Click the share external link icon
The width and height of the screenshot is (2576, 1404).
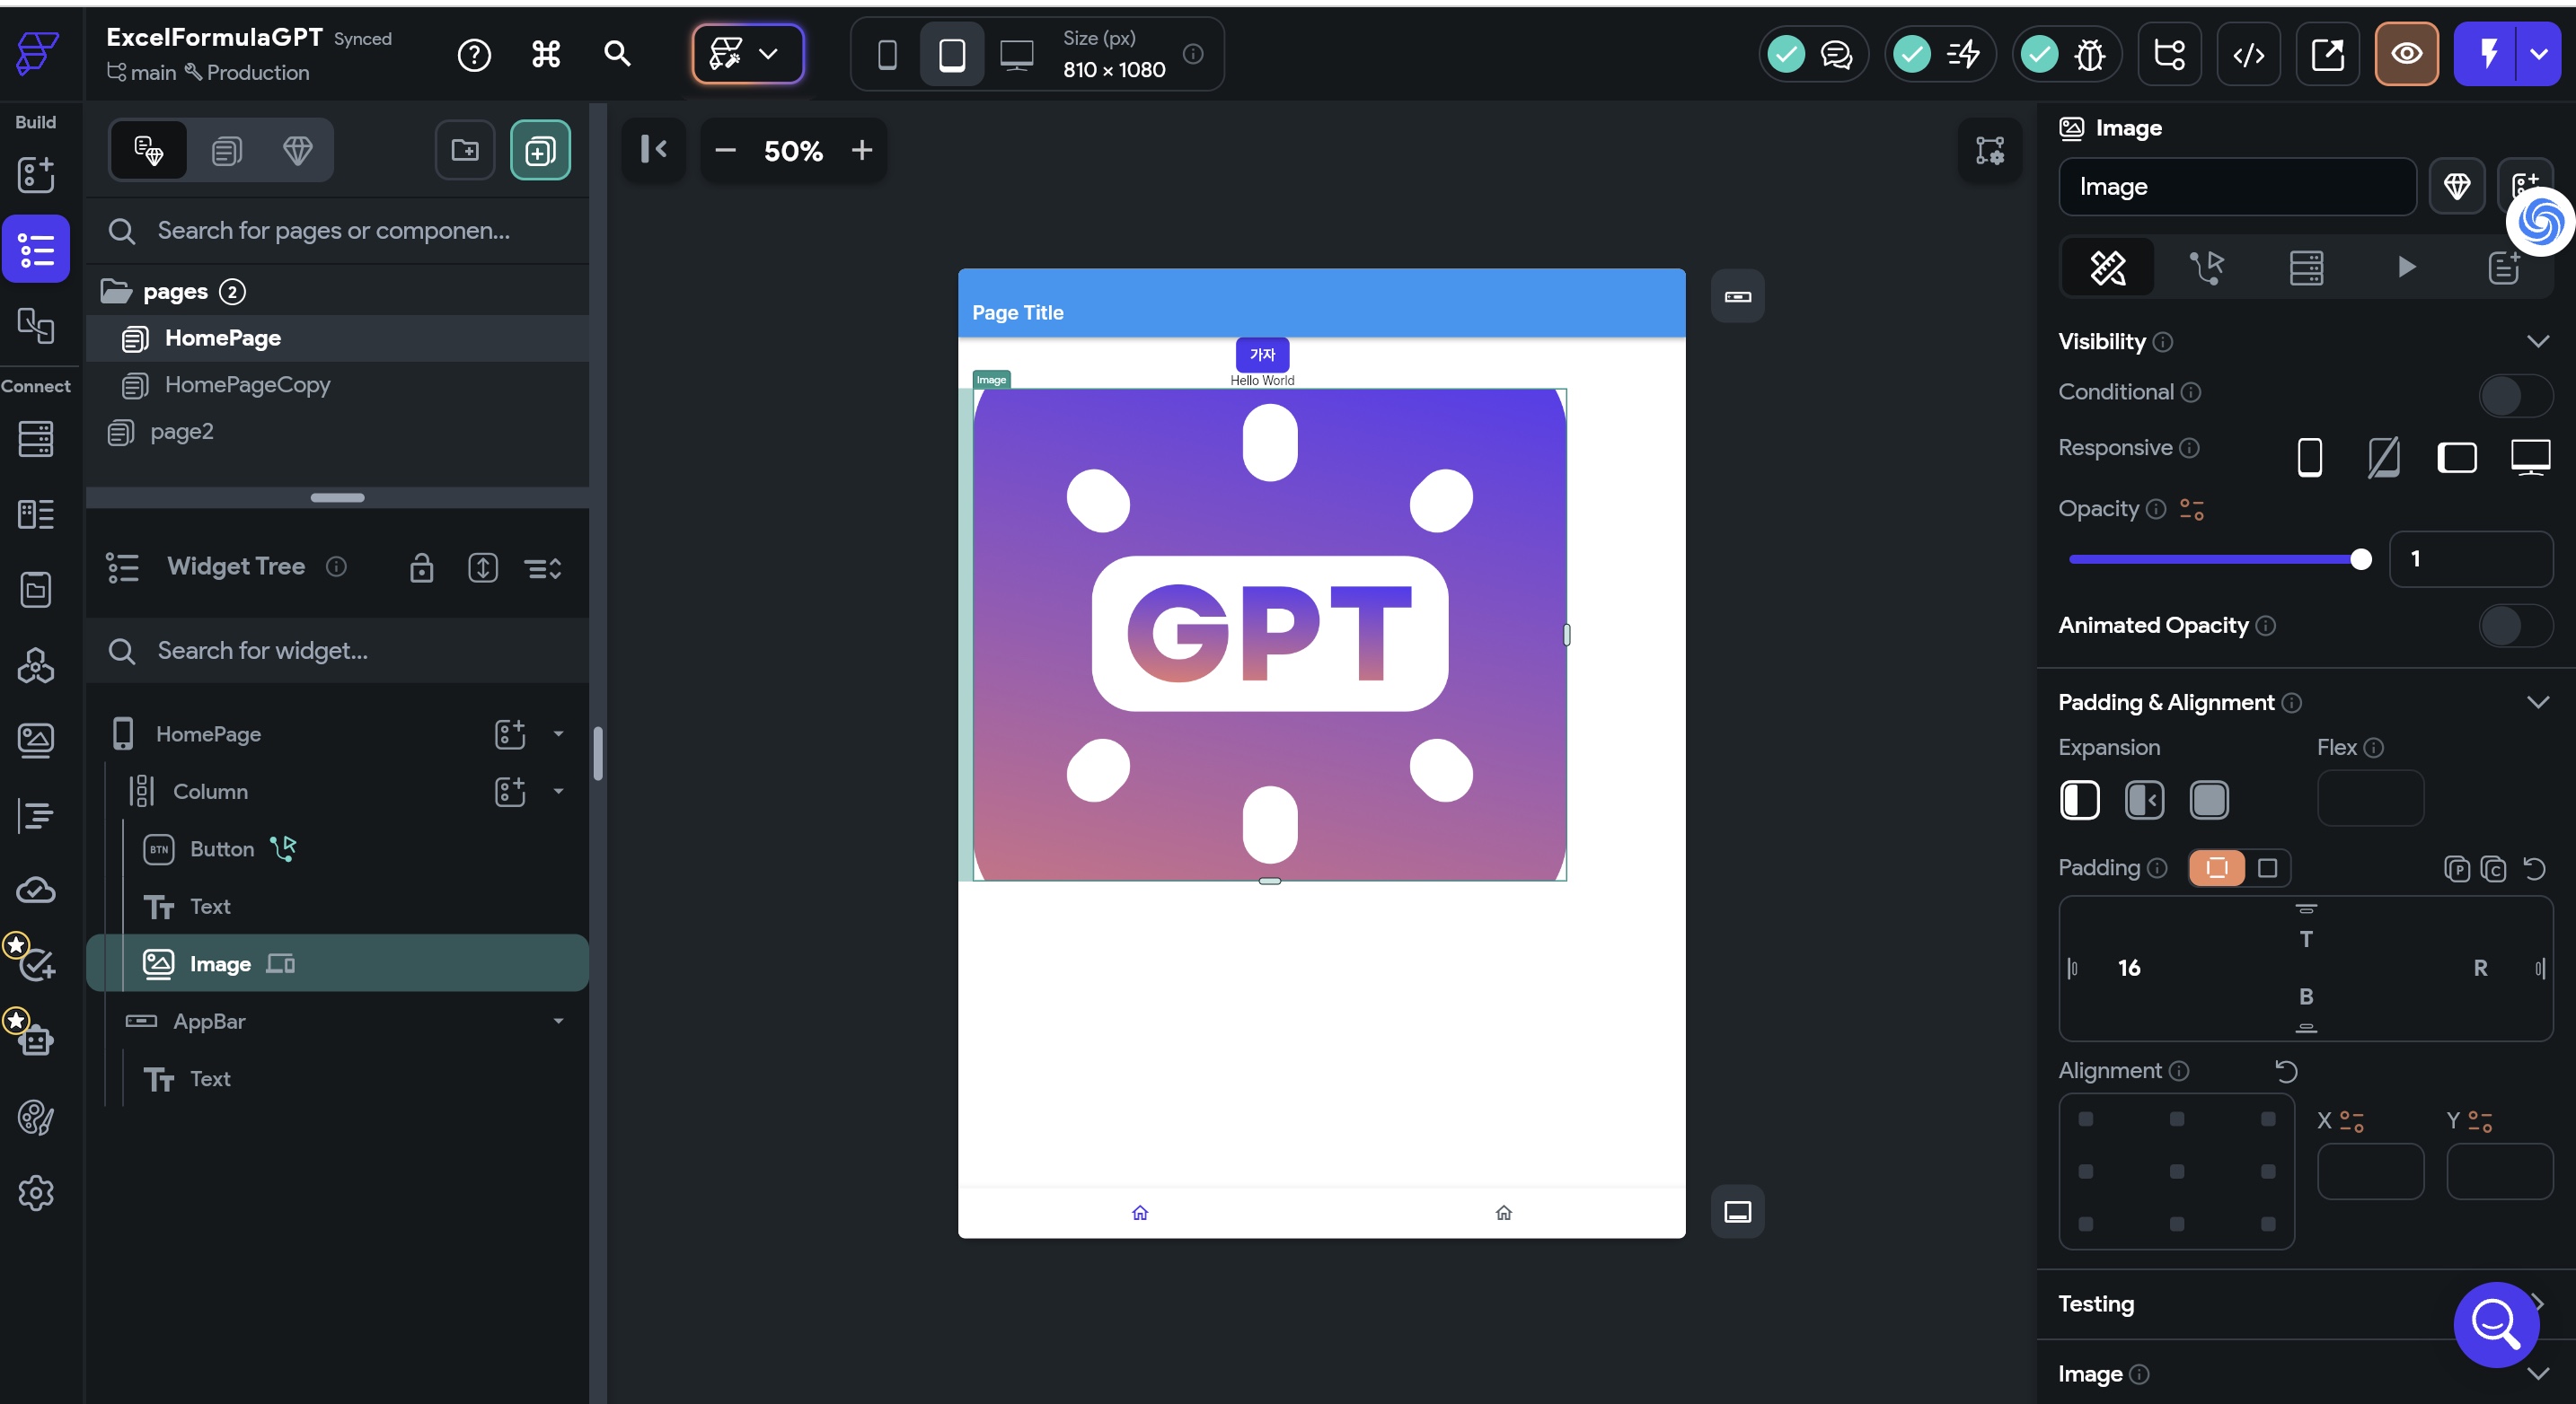click(2327, 54)
